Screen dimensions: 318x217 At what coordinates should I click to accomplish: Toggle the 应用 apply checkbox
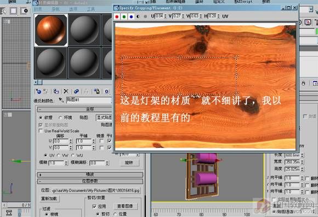click(x=94, y=207)
